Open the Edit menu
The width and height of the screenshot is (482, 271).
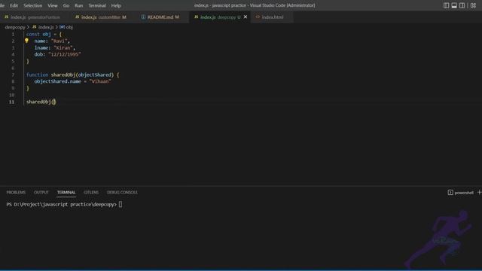(14, 5)
